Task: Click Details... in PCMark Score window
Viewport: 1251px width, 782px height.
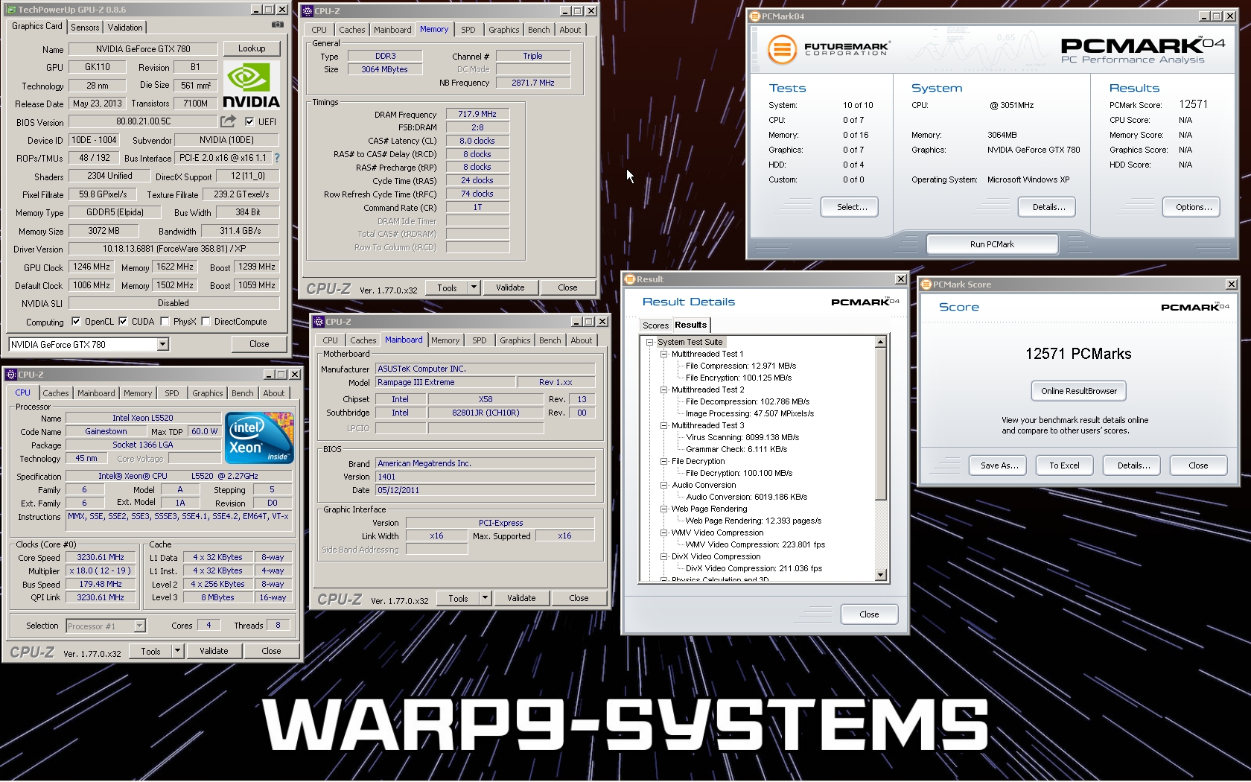Action: coord(1133,465)
